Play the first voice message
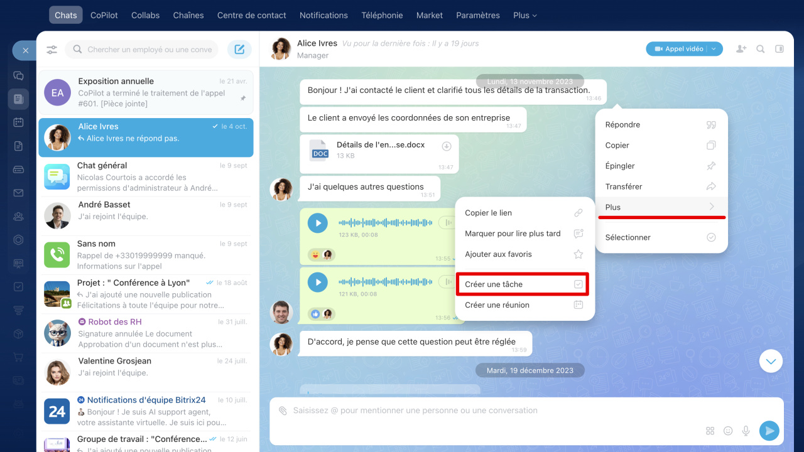The width and height of the screenshot is (804, 452). [x=318, y=223]
